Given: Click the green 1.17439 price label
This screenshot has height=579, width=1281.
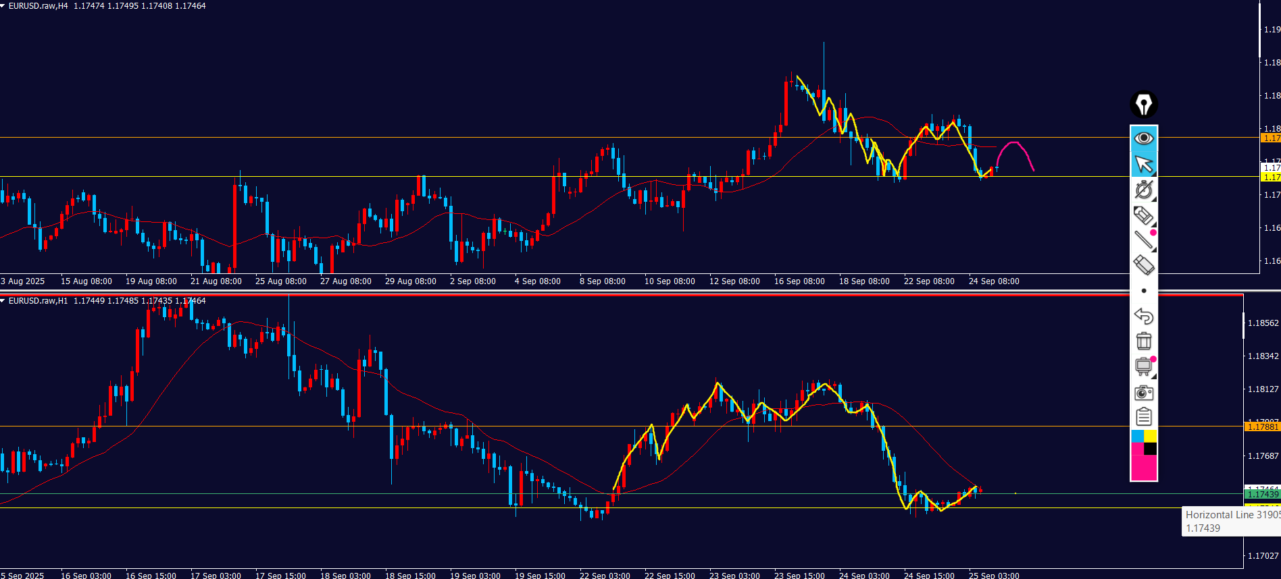Looking at the screenshot, I should click(x=1262, y=495).
